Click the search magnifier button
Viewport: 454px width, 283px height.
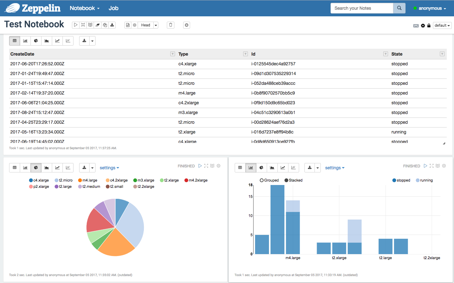(399, 8)
